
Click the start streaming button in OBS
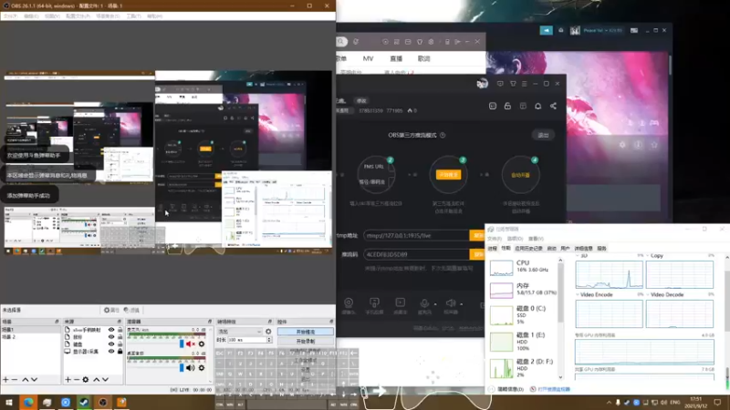pyautogui.click(x=306, y=332)
